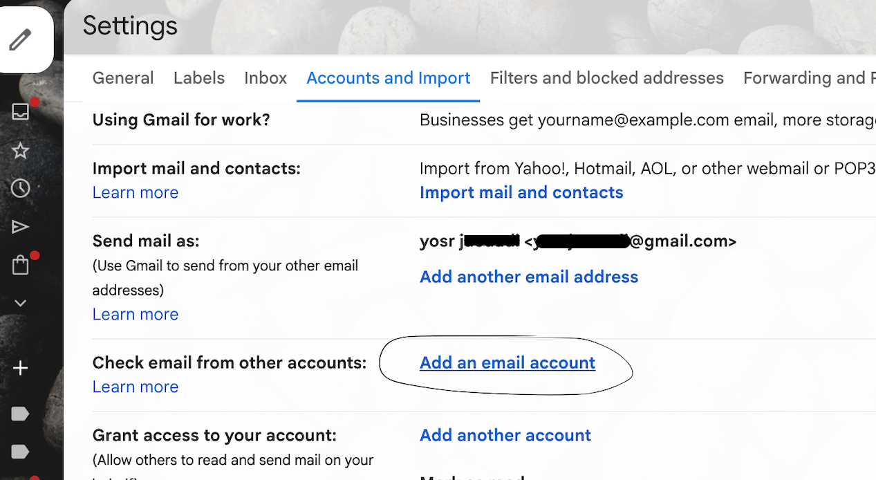The width and height of the screenshot is (876, 480).
Task: Select the second label tag icon
Action: pos(20,452)
